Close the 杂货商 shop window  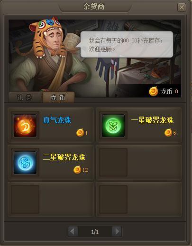pyautogui.click(x=182, y=7)
